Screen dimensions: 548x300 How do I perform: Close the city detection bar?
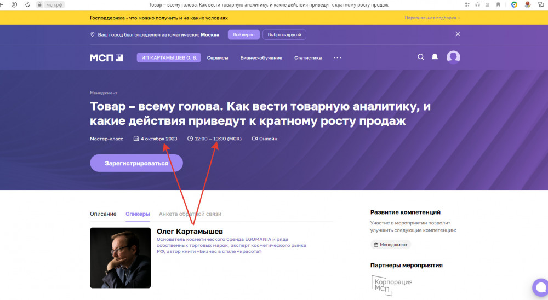[x=458, y=34]
